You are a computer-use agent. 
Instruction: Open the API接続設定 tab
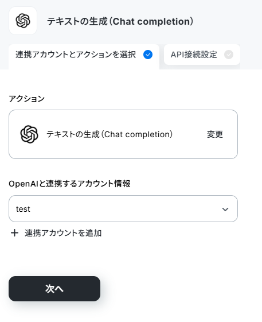point(202,55)
